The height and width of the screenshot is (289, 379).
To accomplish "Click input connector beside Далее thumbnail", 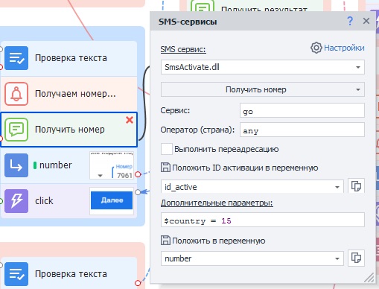I will 138,192.
